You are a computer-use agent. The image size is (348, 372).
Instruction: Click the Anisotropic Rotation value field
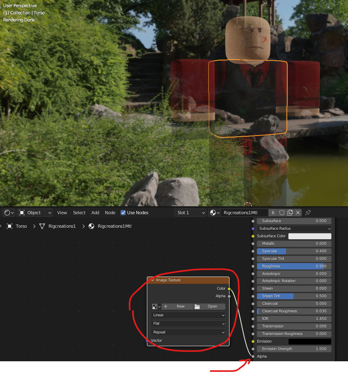(294, 281)
